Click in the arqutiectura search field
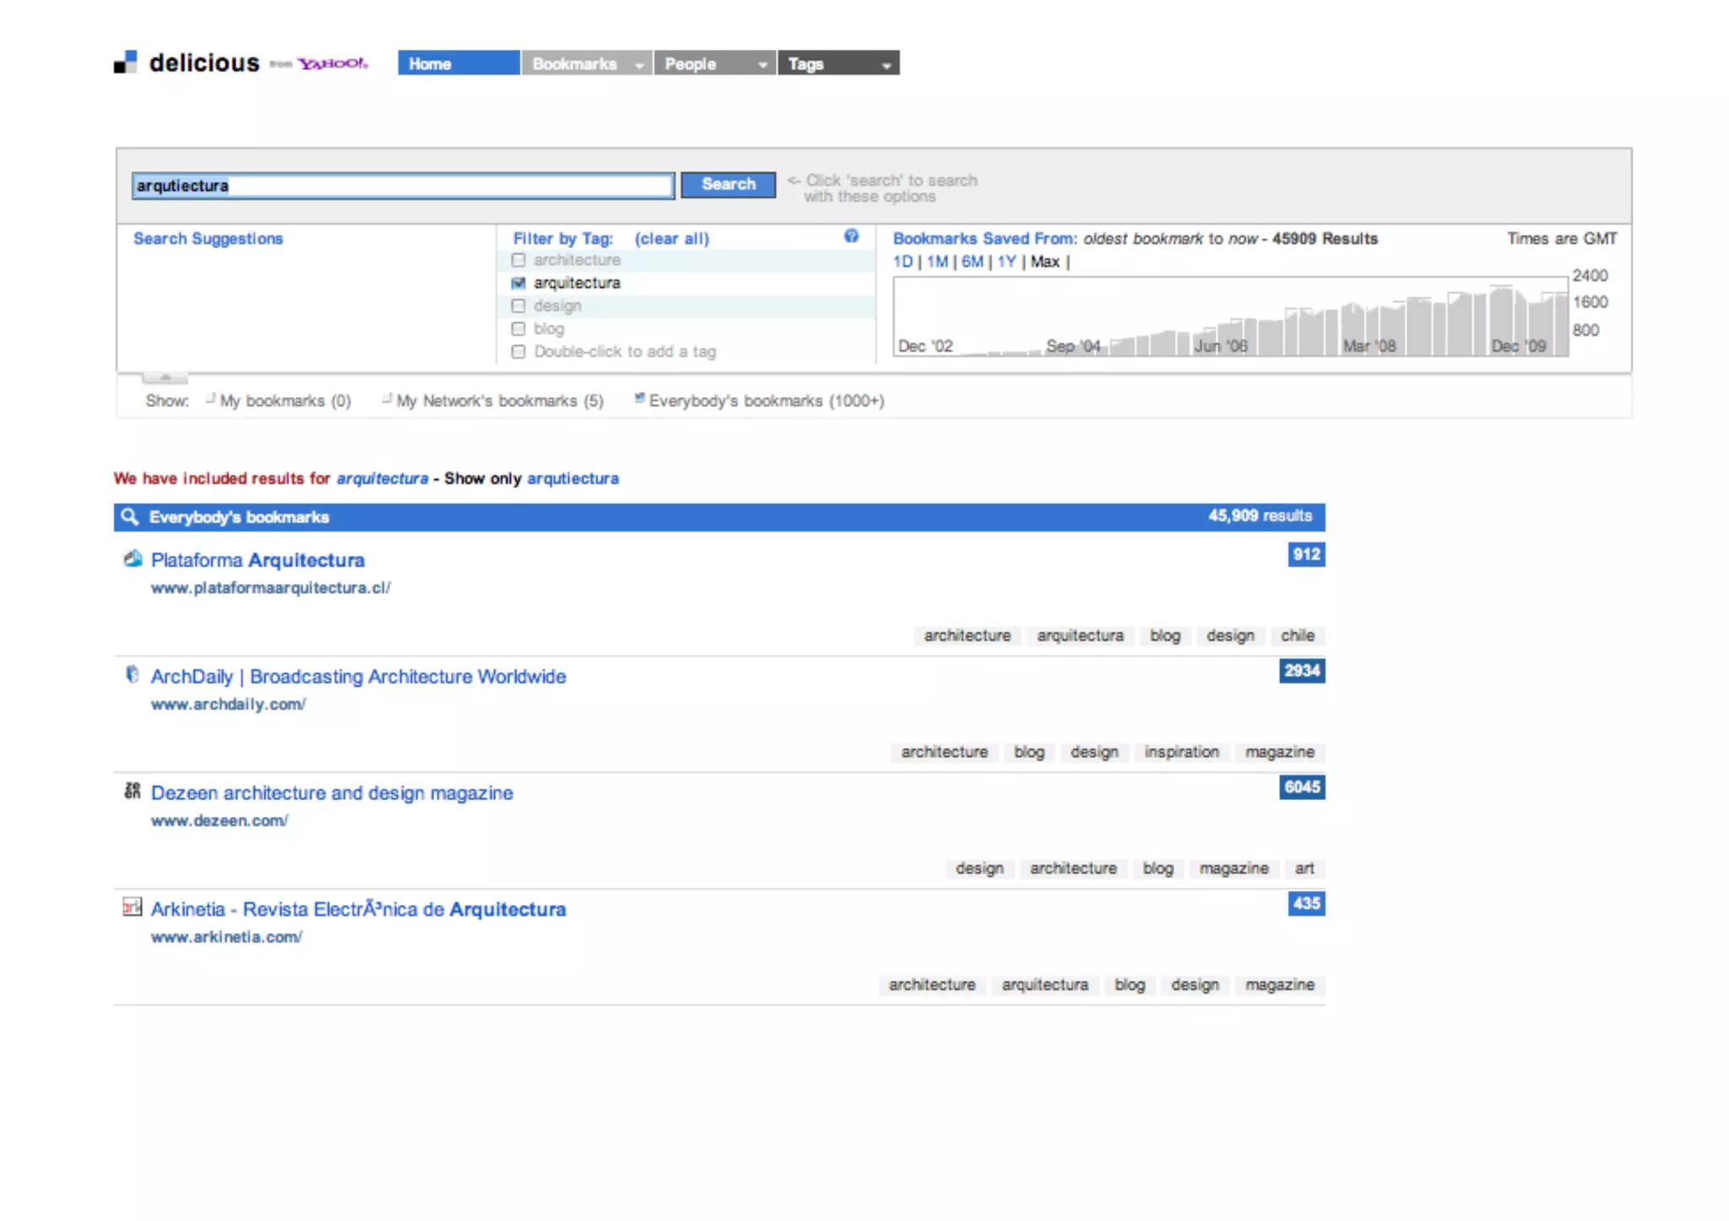Screen dimensions: 1729x1221 403,186
